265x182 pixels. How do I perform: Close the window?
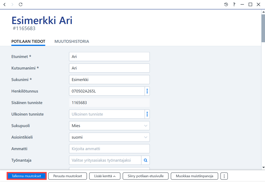(258, 4)
